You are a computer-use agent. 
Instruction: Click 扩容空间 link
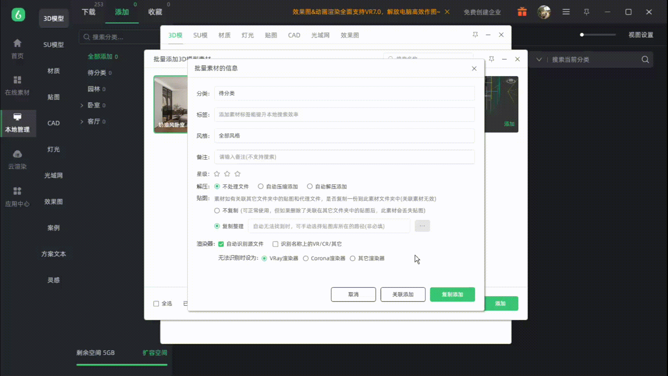[x=155, y=353]
